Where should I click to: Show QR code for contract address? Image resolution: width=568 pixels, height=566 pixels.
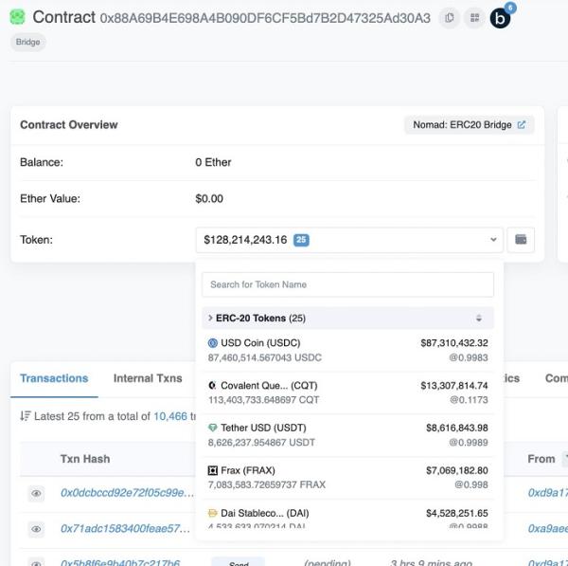click(474, 18)
